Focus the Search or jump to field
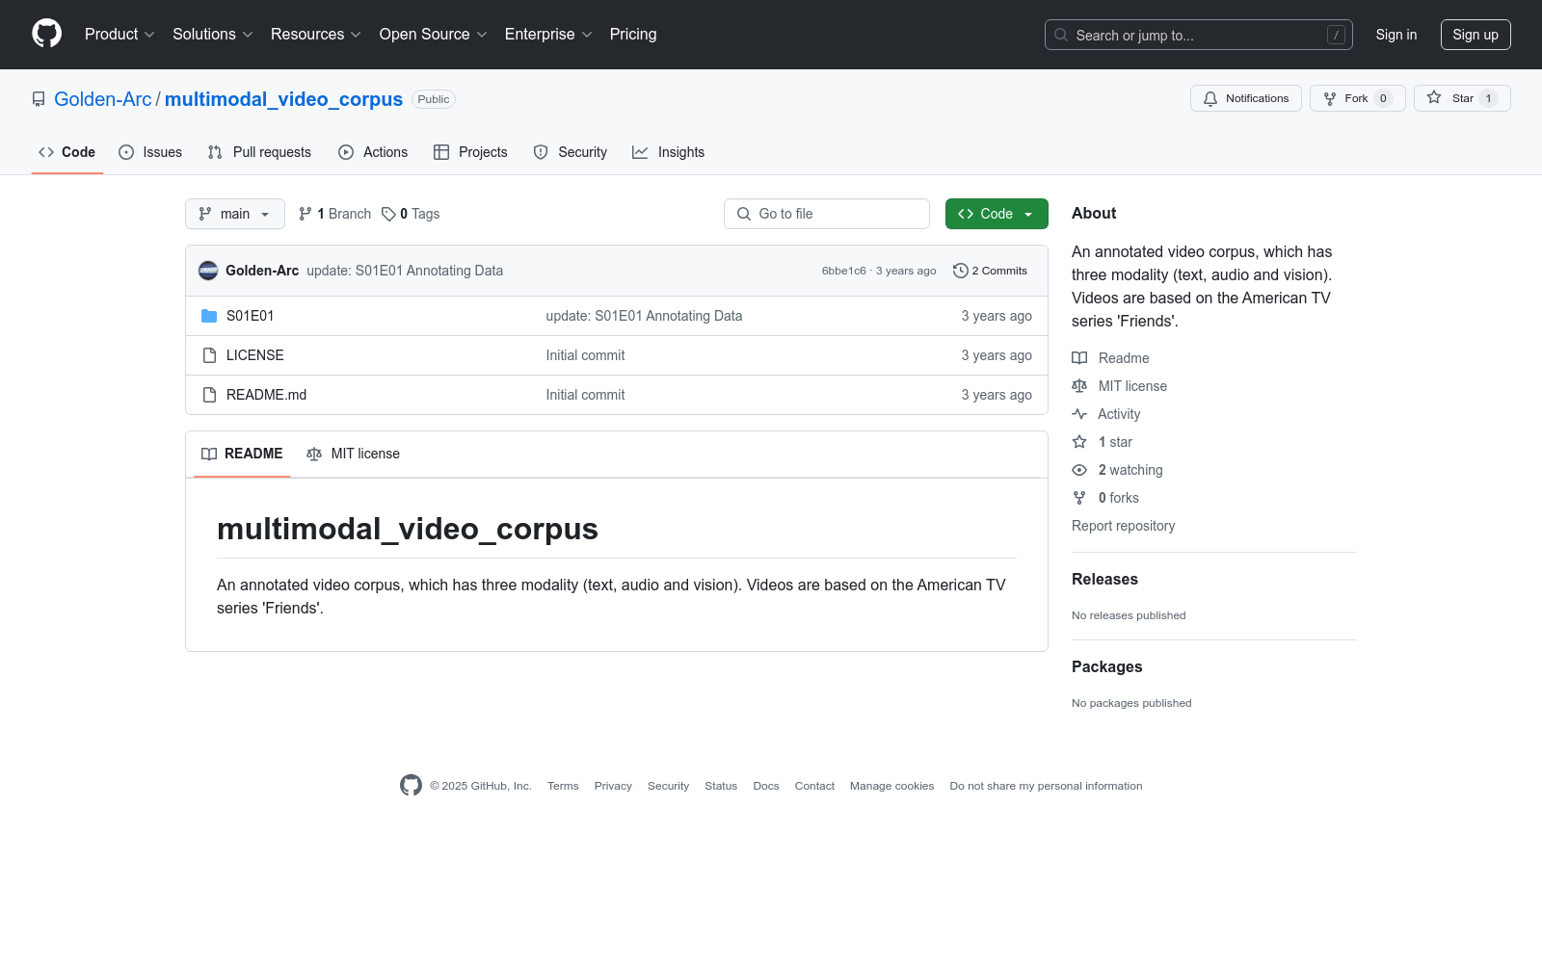1542x963 pixels. pyautogui.click(x=1199, y=35)
